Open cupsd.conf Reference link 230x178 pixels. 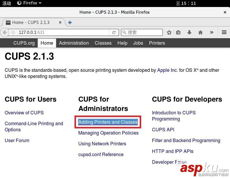point(101,154)
